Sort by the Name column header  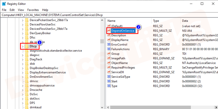click(x=129, y=21)
